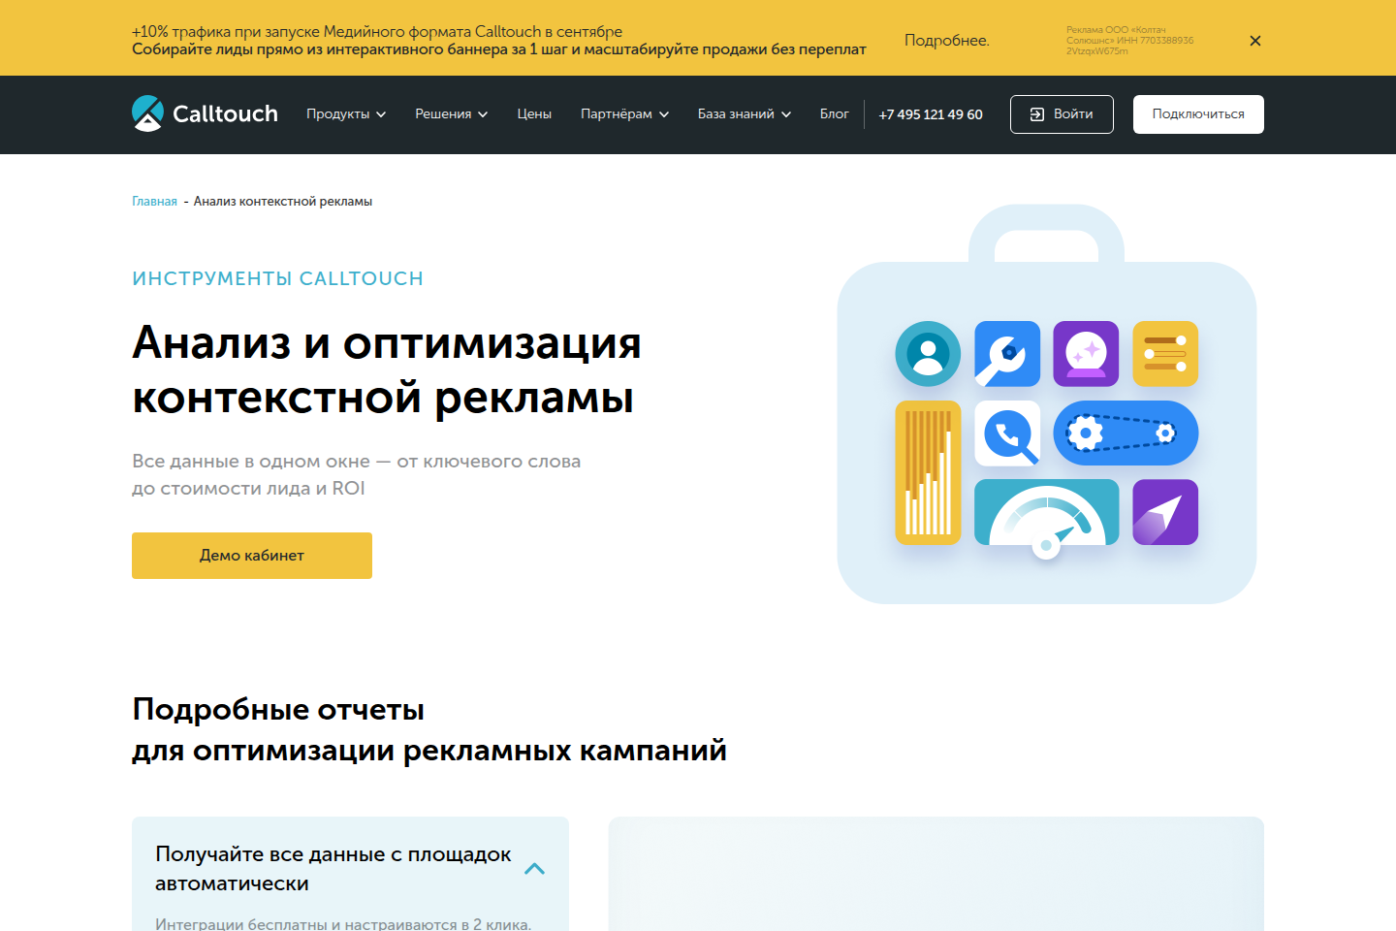
Task: Expand the Решения dropdown menu
Action: [452, 114]
